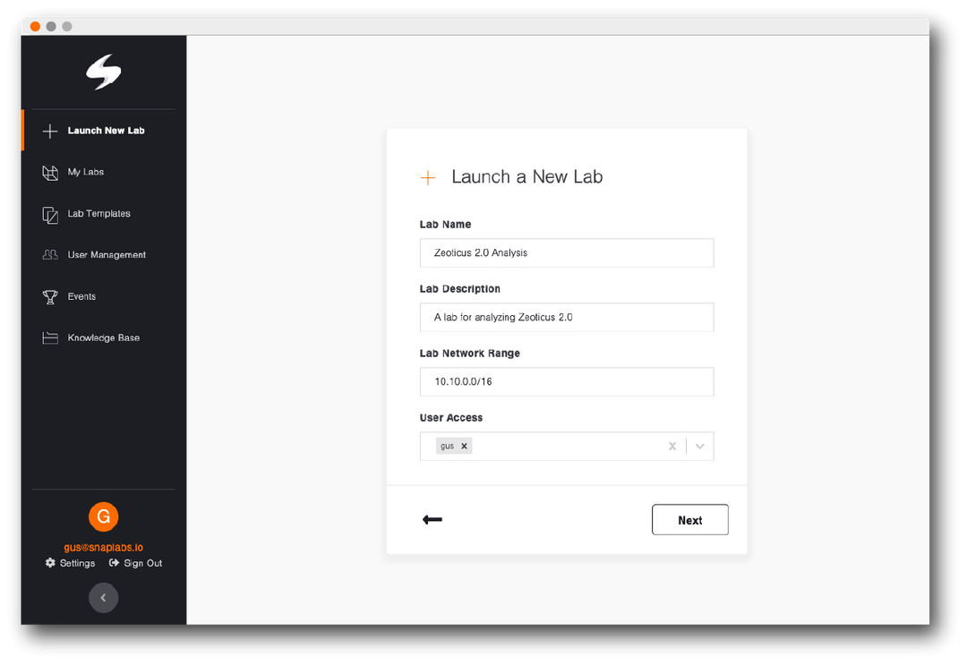Remove the gus tag from User Access

tap(465, 446)
